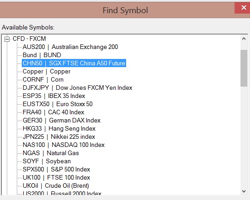Image resolution: width=250 pixels, height=200 pixels.
Task: Pick GER30 German DAX Index
Action: click(x=62, y=120)
